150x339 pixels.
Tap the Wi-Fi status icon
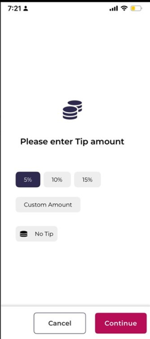coord(124,8)
